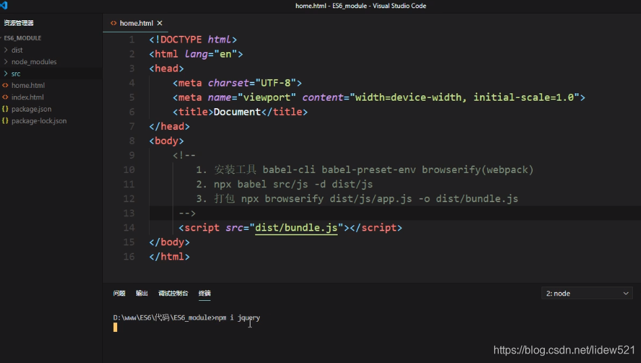The height and width of the screenshot is (363, 641).
Task: Click the browserify comment on line 12
Action: pos(357,199)
